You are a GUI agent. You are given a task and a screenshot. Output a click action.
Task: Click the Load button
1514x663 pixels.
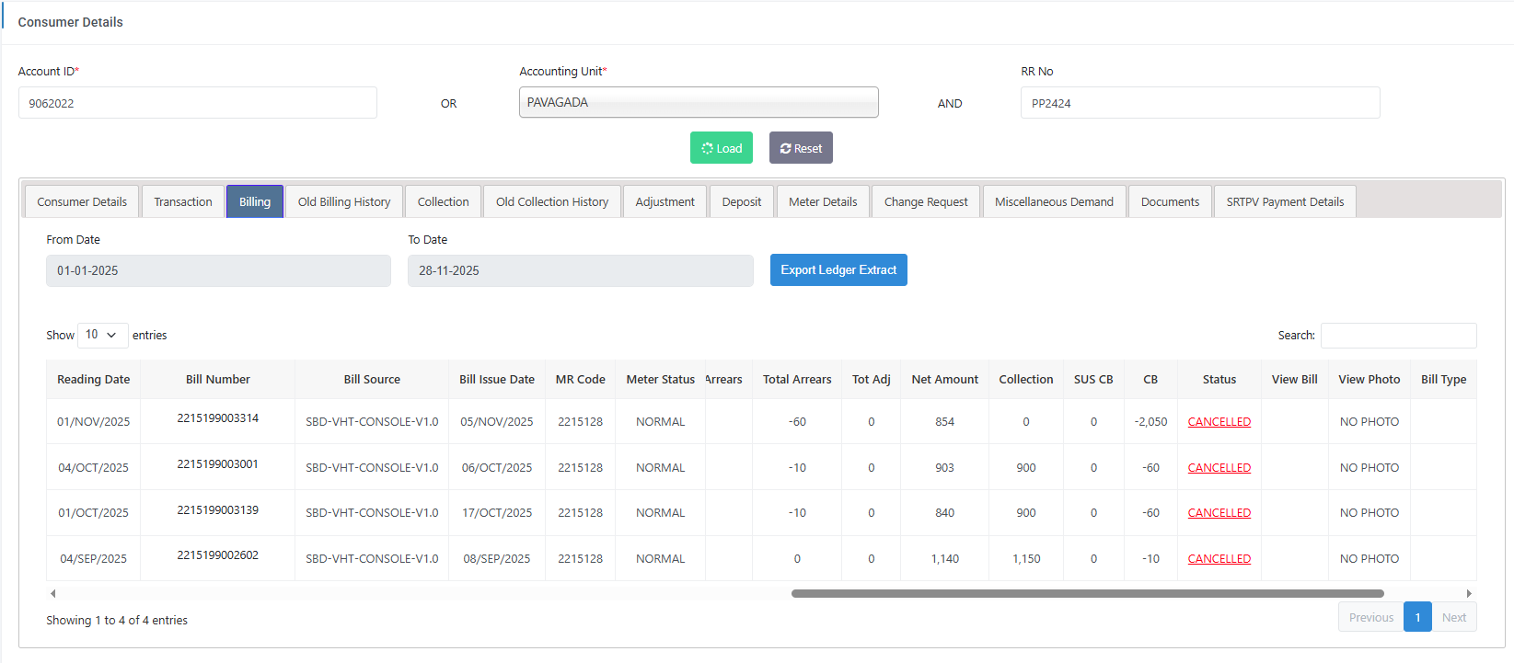pos(721,148)
